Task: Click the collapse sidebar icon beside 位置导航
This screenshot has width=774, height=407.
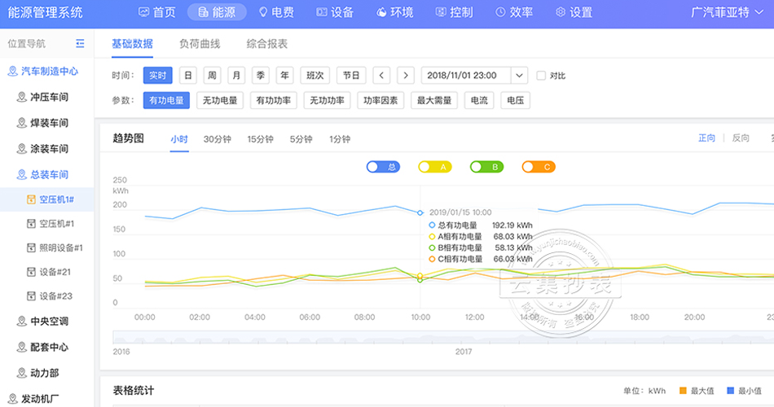Action: [x=80, y=44]
